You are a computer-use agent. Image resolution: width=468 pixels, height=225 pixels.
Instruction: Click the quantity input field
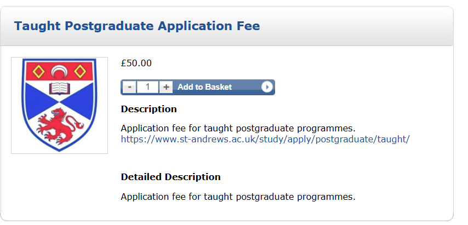(148, 87)
